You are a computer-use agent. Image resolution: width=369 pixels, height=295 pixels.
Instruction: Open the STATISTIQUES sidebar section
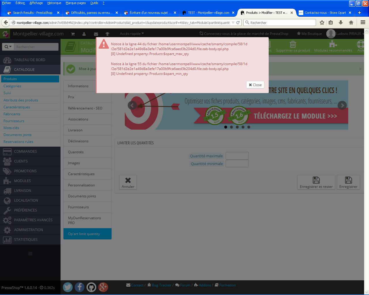[x=30, y=240]
